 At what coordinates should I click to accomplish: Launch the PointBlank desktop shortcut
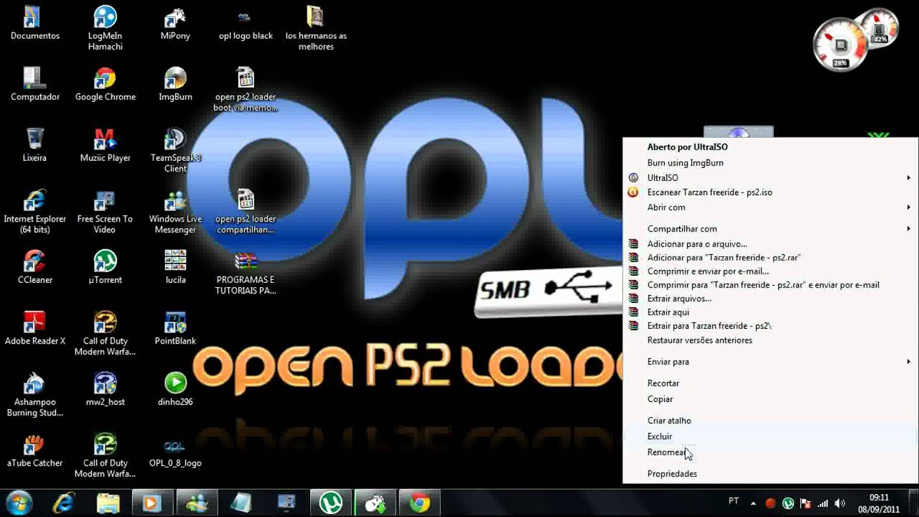[175, 329]
